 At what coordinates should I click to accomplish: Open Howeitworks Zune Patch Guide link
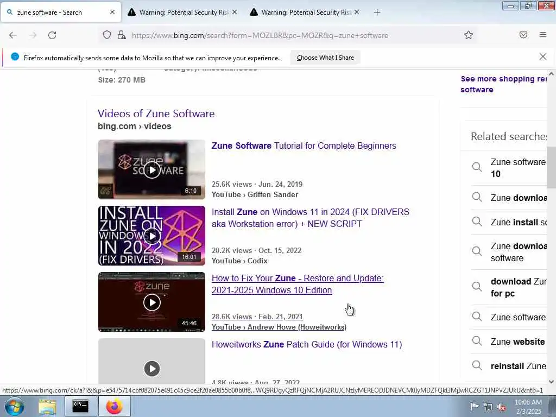[307, 344]
